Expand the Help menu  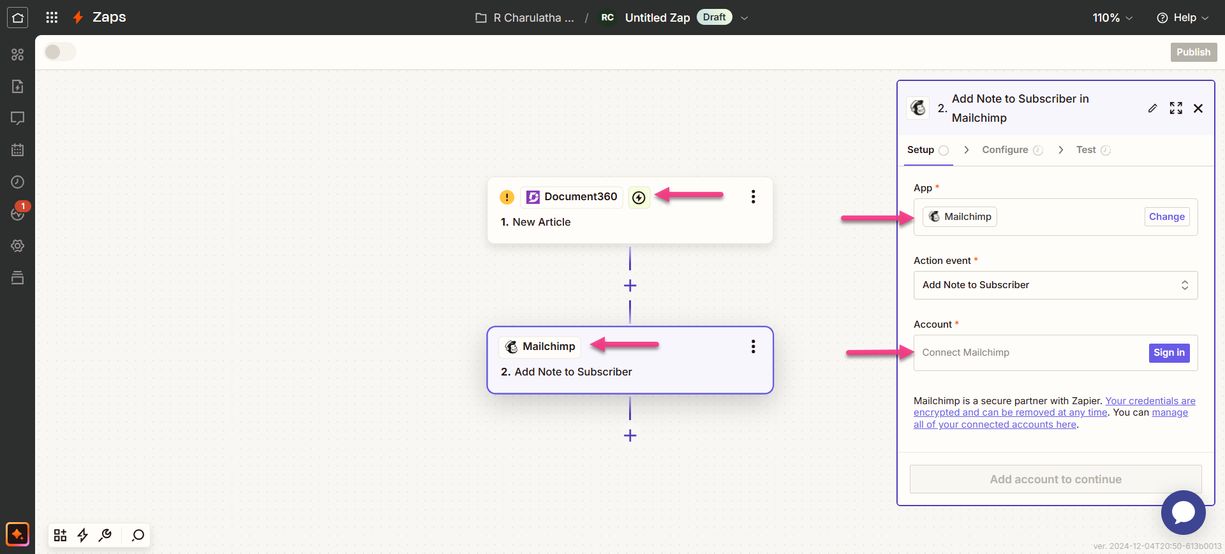pyautogui.click(x=1182, y=18)
